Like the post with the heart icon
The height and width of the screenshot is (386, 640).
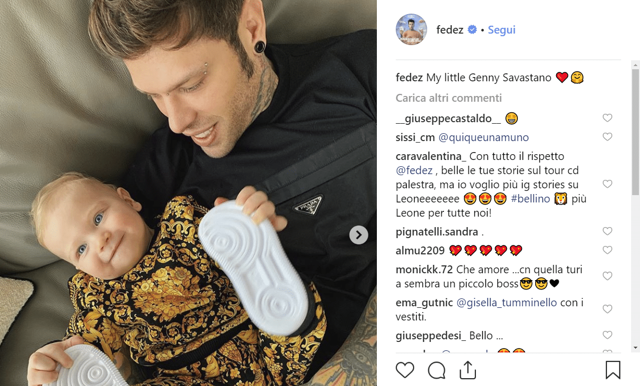405,370
